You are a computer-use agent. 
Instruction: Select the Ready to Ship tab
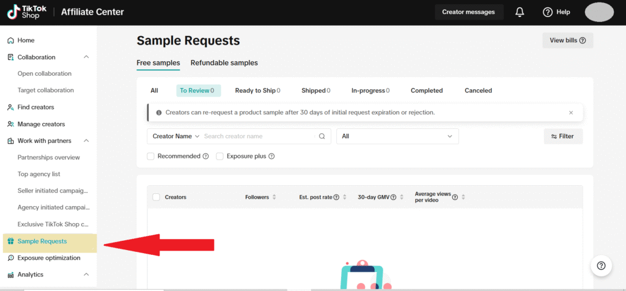(257, 90)
